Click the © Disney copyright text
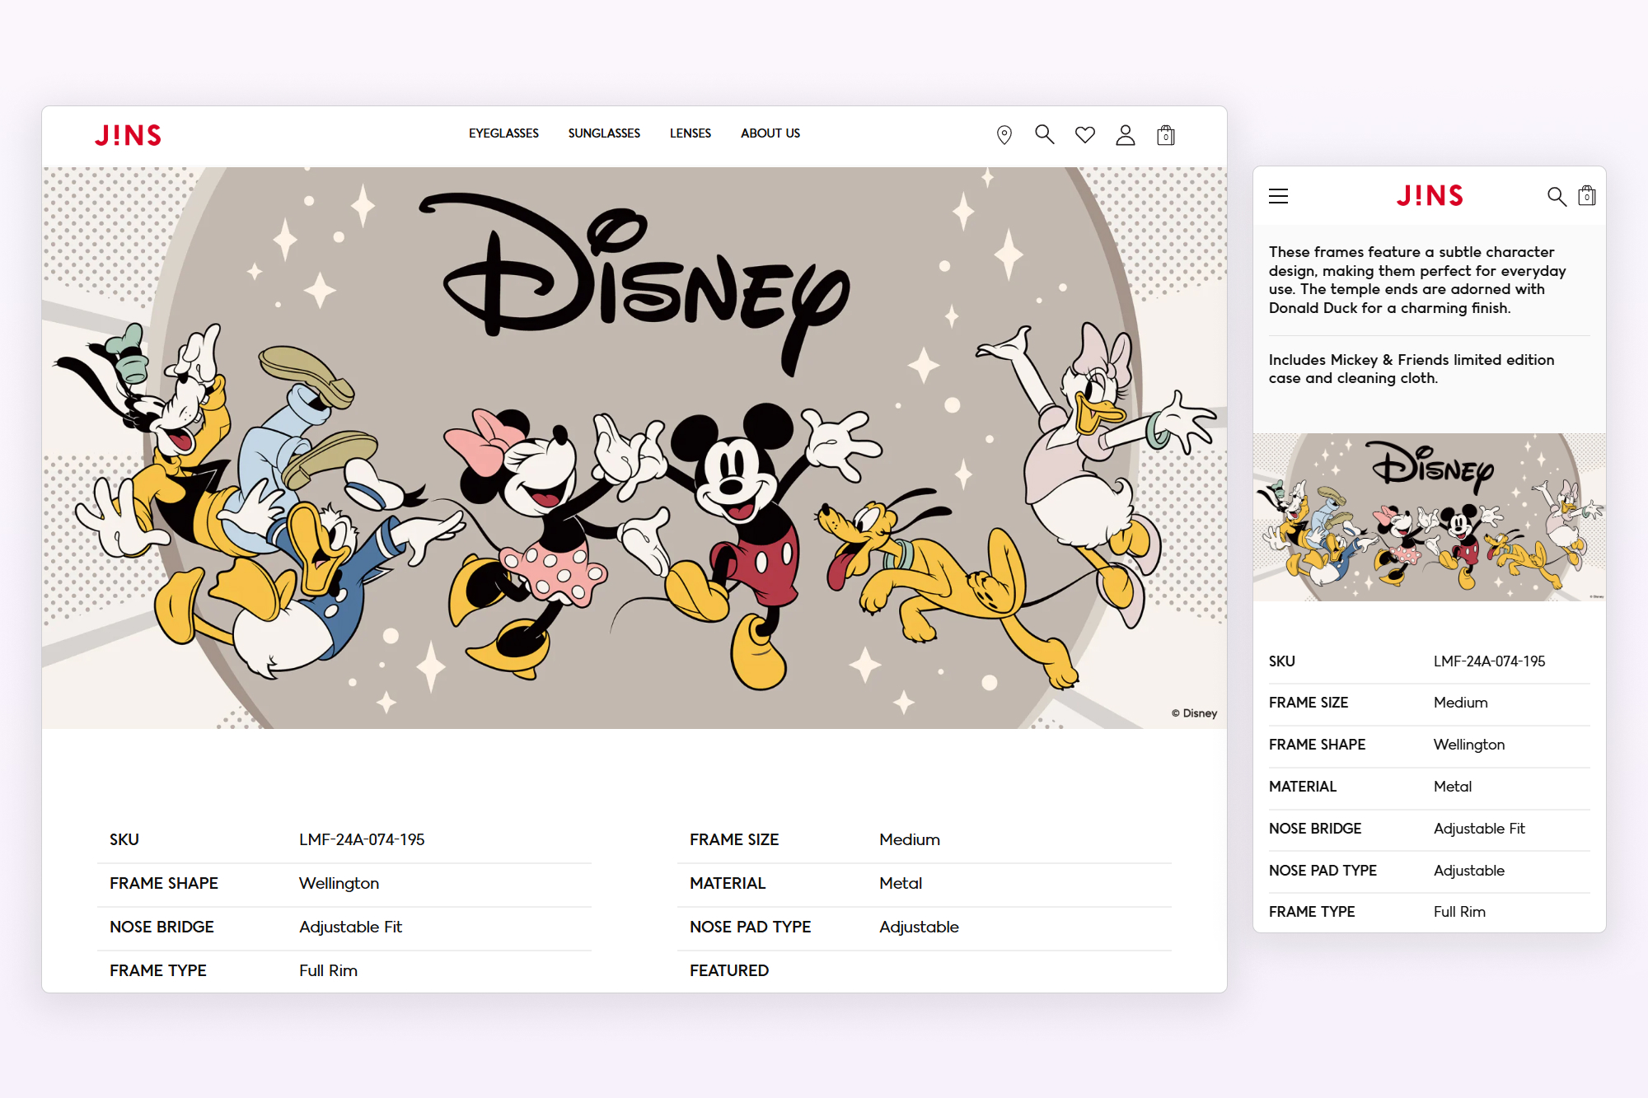1648x1098 pixels. [1195, 713]
